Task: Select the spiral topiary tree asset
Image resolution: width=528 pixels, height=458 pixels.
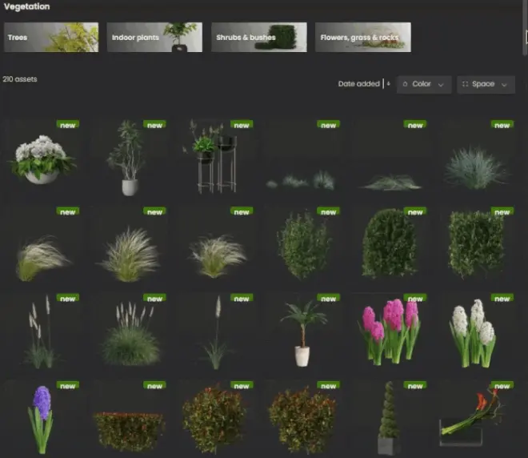Action: [390, 418]
